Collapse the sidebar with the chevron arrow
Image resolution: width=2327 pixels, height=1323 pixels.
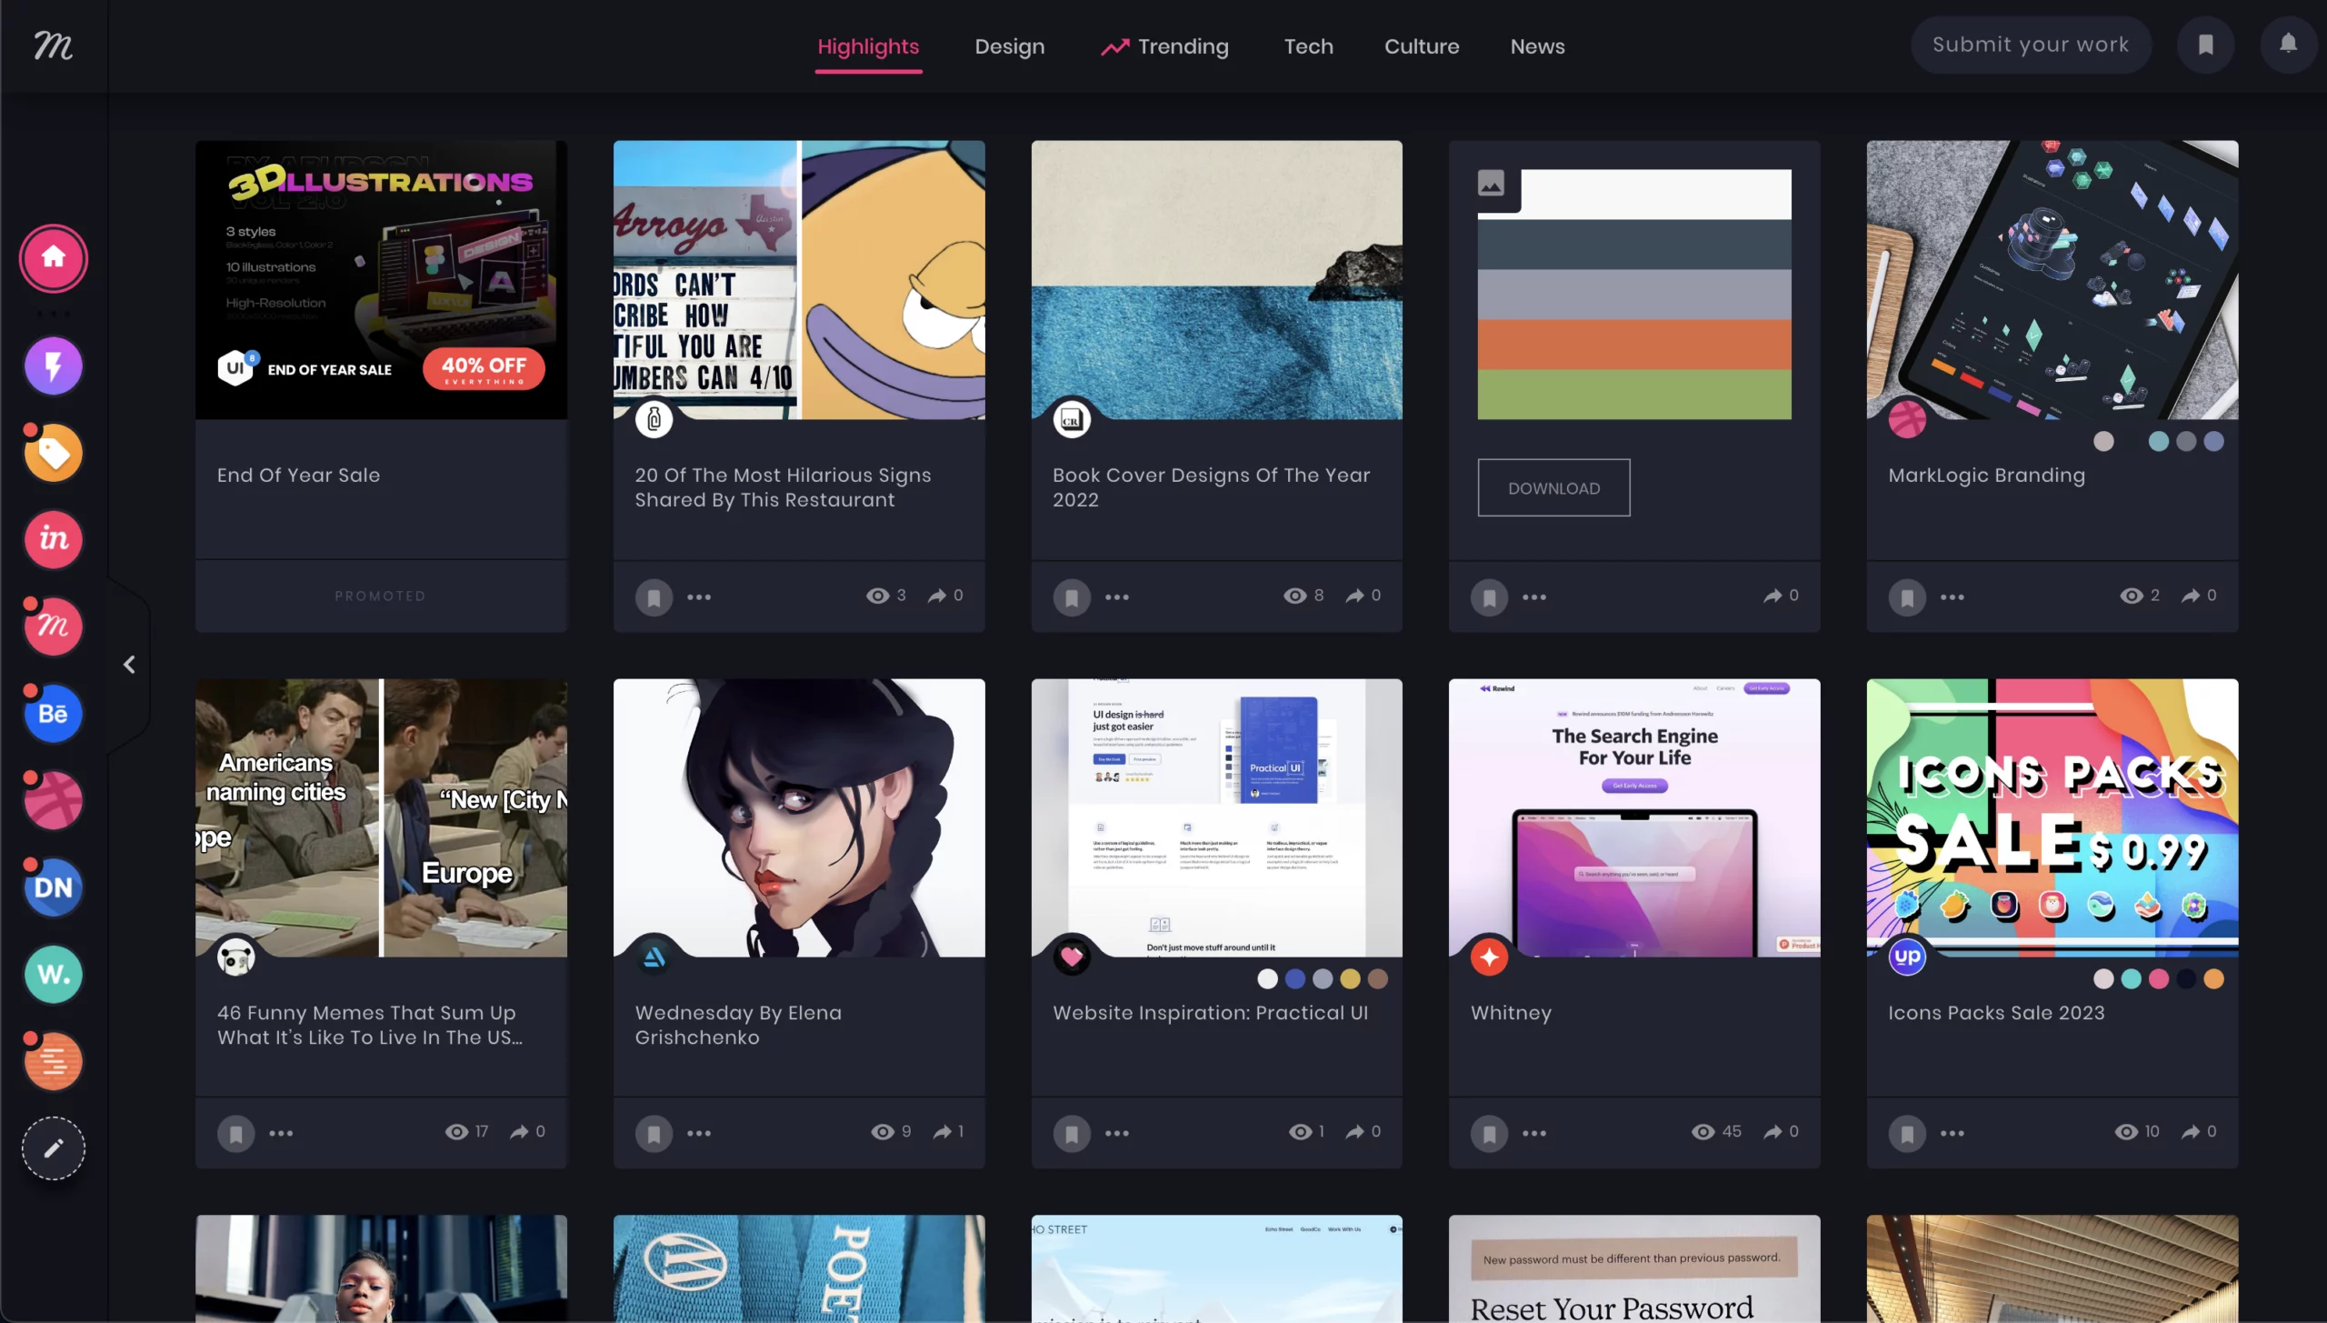[x=129, y=665]
